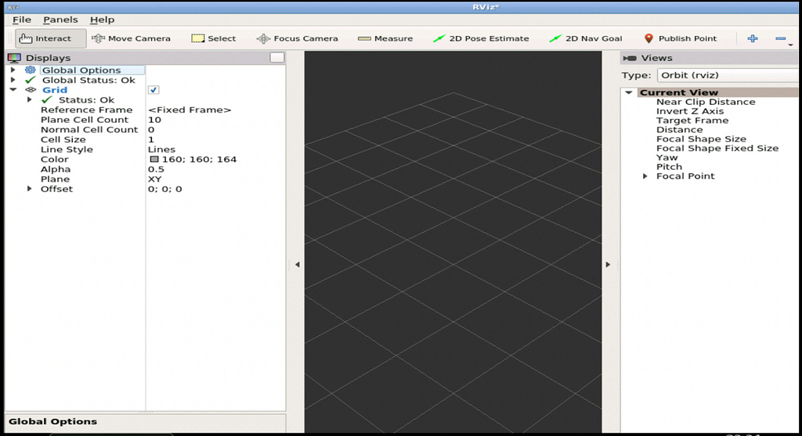
Task: Activate the Publish Point tool
Action: [x=681, y=38]
